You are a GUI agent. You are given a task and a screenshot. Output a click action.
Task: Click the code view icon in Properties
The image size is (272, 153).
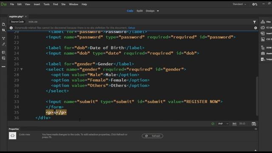tap(12, 136)
